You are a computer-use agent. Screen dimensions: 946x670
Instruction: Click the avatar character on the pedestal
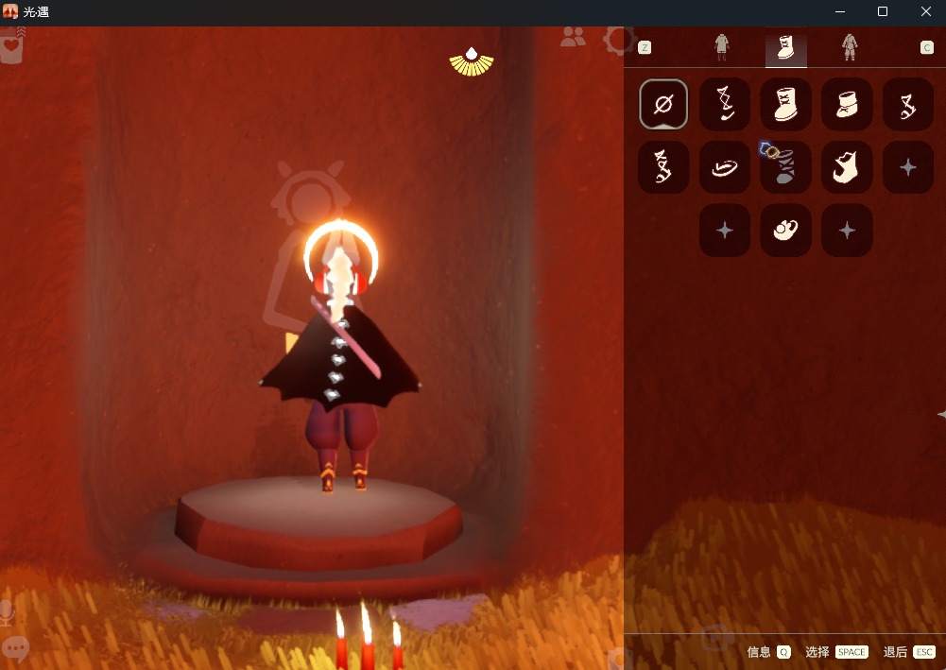coord(340,356)
